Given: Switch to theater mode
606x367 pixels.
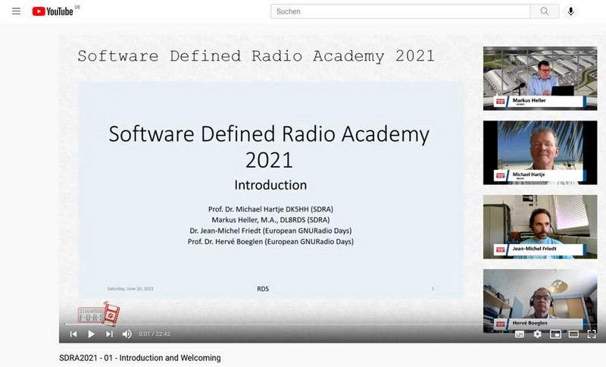Looking at the screenshot, I should [x=573, y=334].
